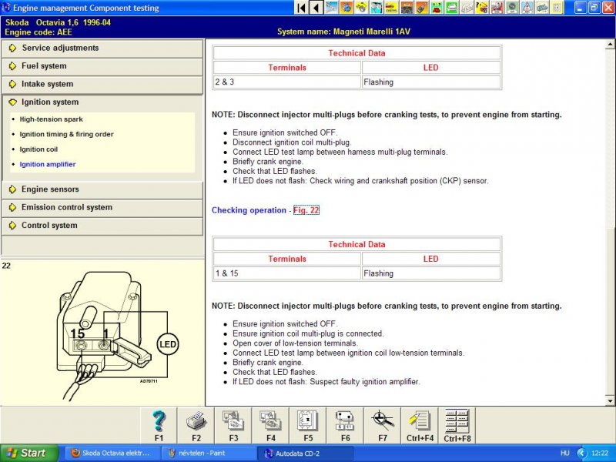This screenshot has height=462, width=616.
Task: Click 'Engine code: AEE' text
Action: coord(38,32)
